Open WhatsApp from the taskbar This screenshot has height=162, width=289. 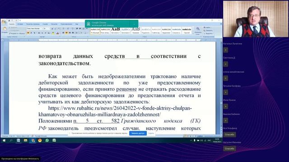(x=47, y=140)
